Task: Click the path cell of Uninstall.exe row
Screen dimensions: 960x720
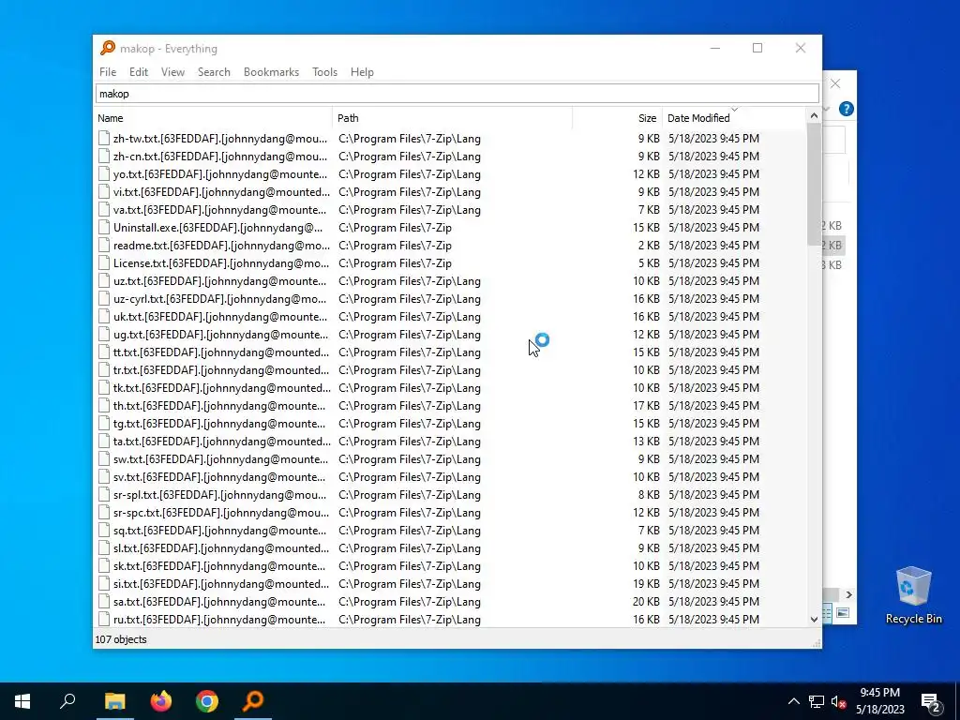Action: coord(395,227)
